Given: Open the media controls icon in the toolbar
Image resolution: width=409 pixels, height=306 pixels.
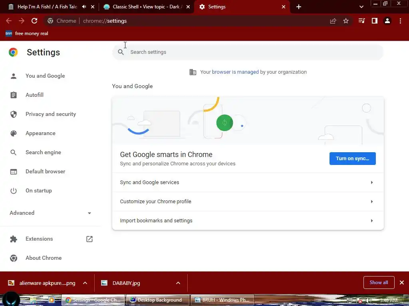Looking at the screenshot, I should click(x=361, y=21).
